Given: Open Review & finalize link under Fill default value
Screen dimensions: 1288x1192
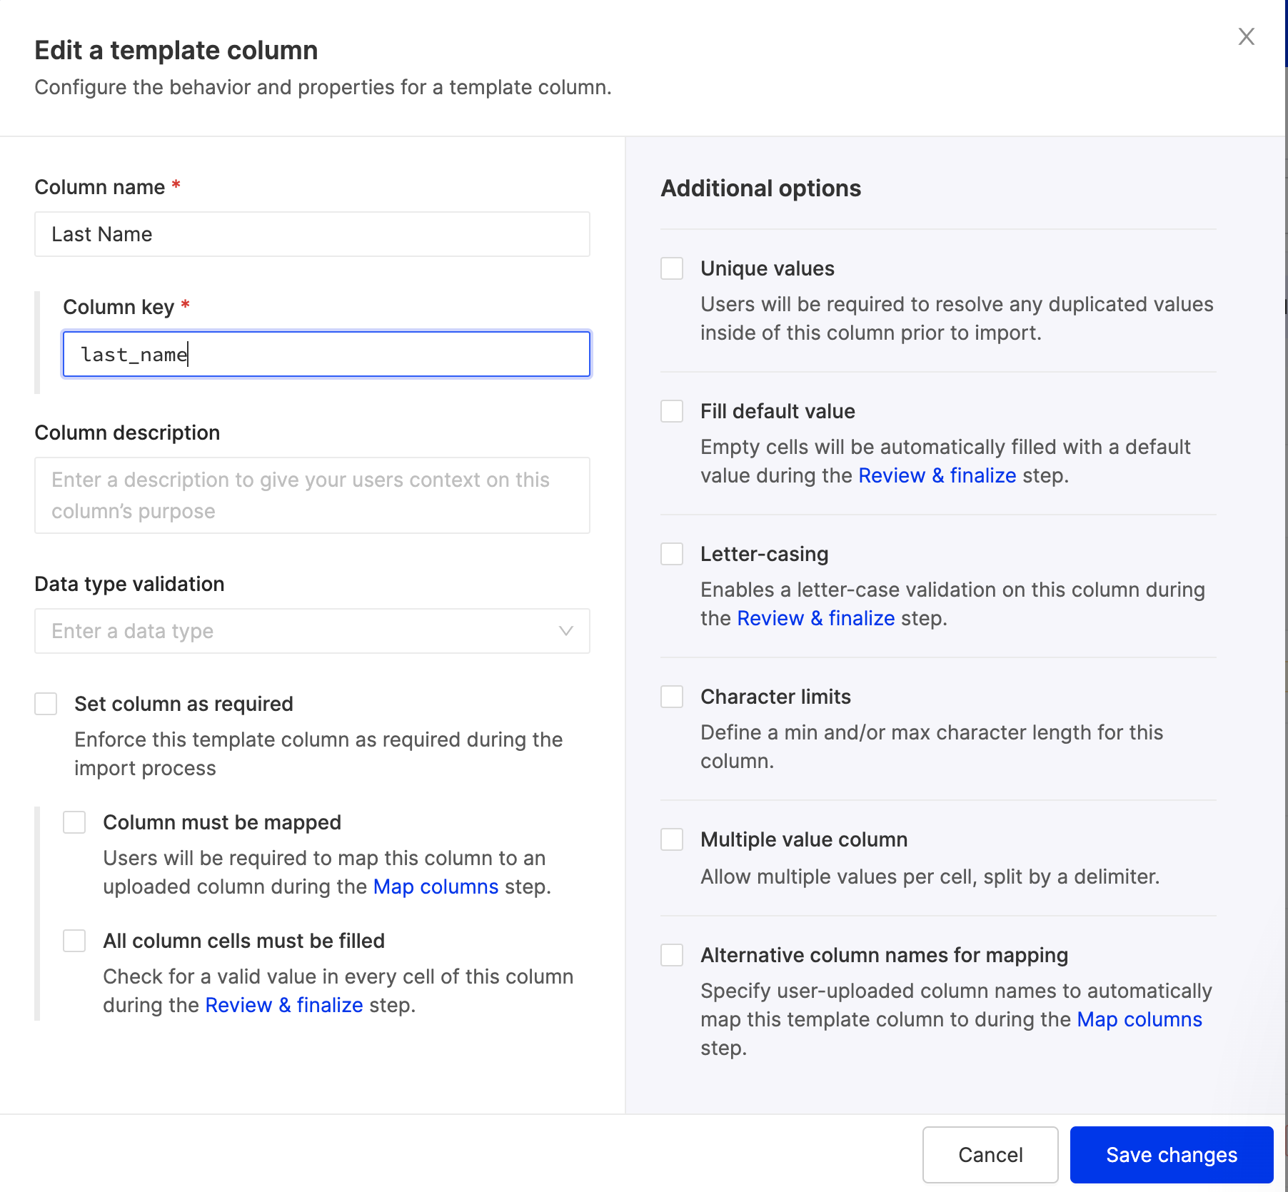Looking at the screenshot, I should point(937,475).
